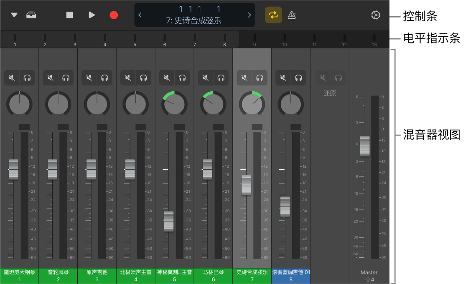Click the stop button
The width and height of the screenshot is (466, 284).
pos(69,15)
